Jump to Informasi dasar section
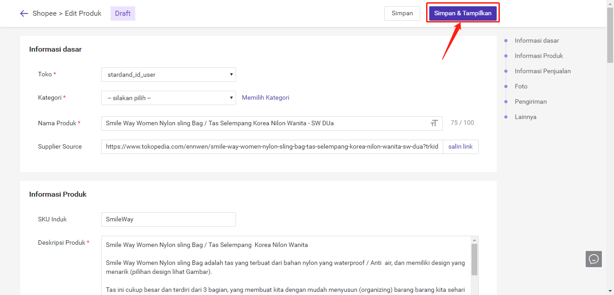614x295 pixels. tap(537, 40)
